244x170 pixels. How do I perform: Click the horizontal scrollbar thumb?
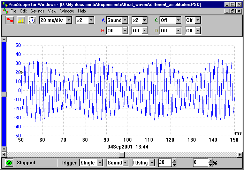coord(122,154)
